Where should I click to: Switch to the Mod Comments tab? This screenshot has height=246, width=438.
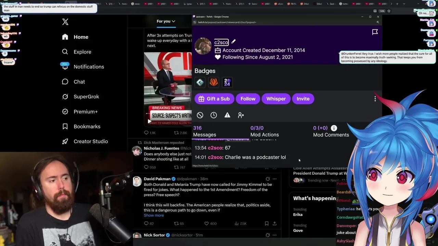point(331,131)
